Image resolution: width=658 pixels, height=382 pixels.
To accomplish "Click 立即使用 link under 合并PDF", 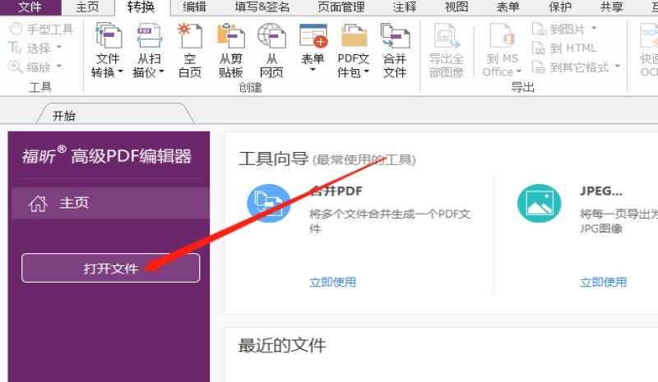I will point(333,283).
